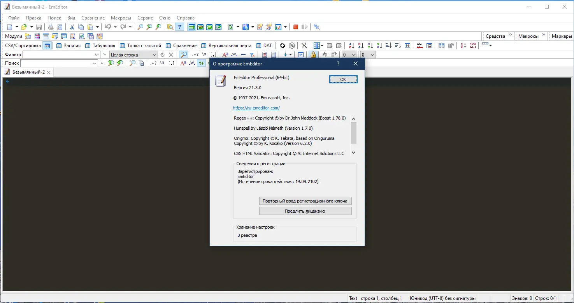This screenshot has height=303, width=574.
Task: Print the current document
Action: tap(50, 26)
